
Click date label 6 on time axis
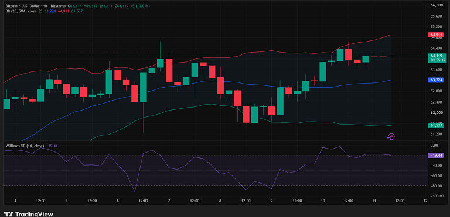(x=118, y=201)
